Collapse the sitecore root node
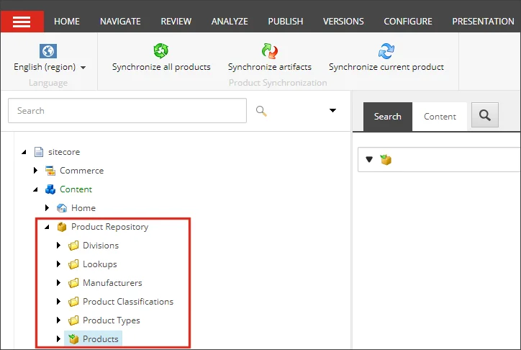 pyautogui.click(x=24, y=152)
